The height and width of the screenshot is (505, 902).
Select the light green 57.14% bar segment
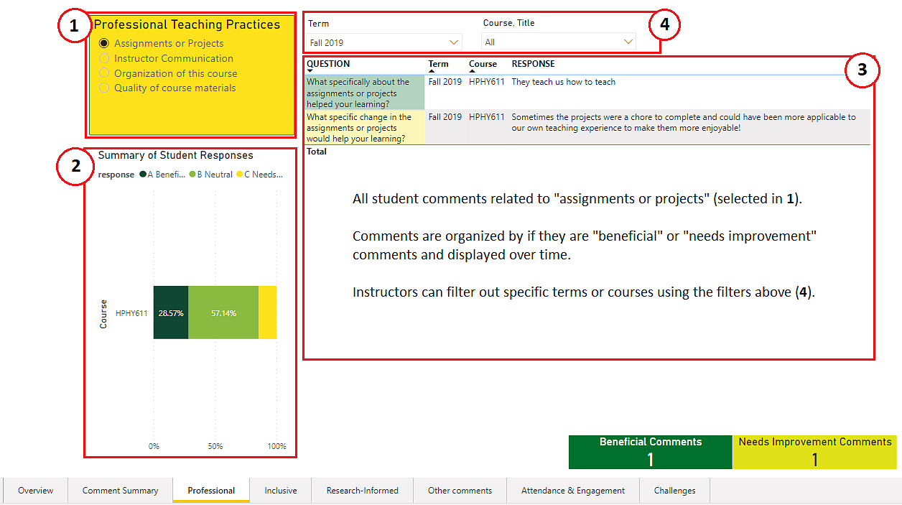[223, 312]
